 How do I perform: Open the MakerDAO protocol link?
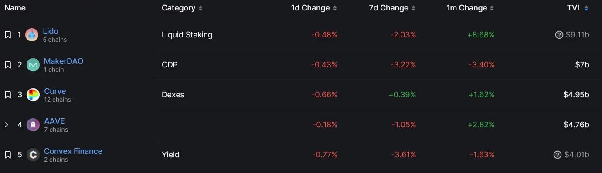tap(64, 61)
